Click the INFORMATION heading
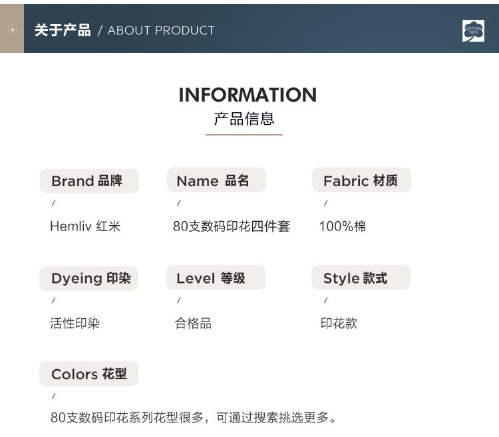The width and height of the screenshot is (499, 437). [x=248, y=95]
